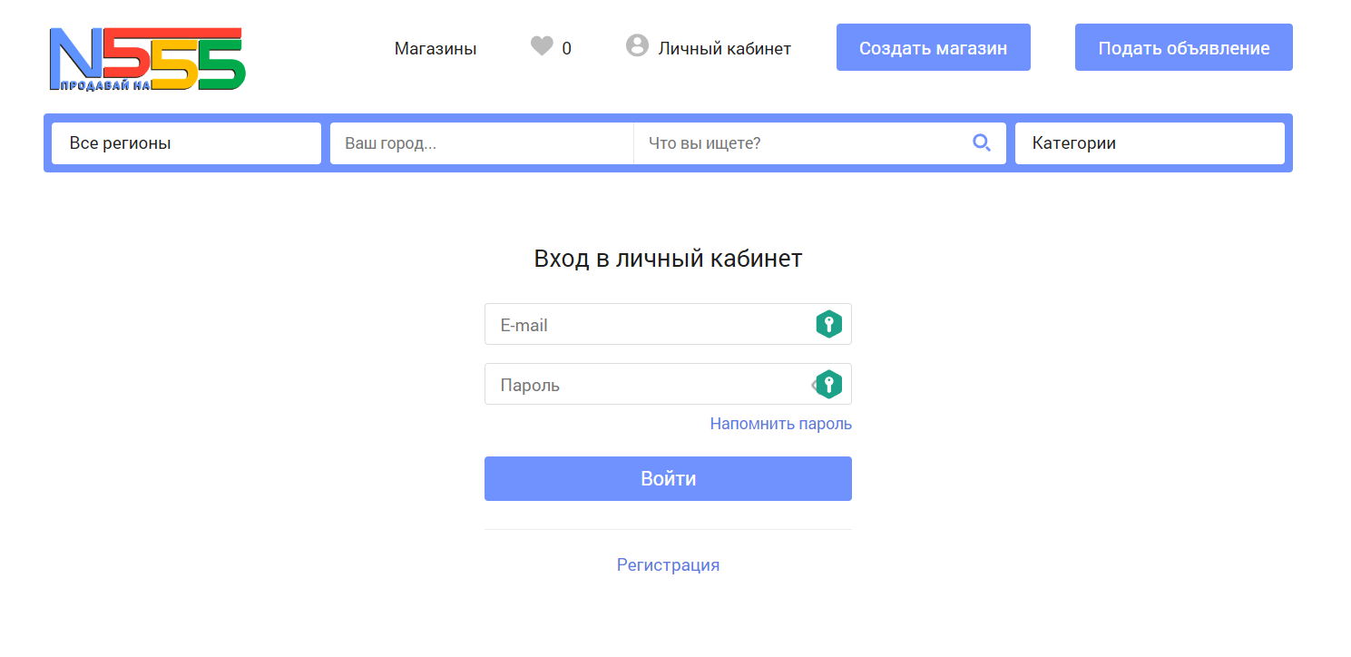Click the favorites counter showing 0

coord(567,49)
